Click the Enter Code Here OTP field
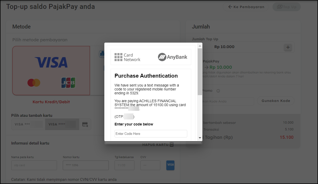 click(151, 134)
